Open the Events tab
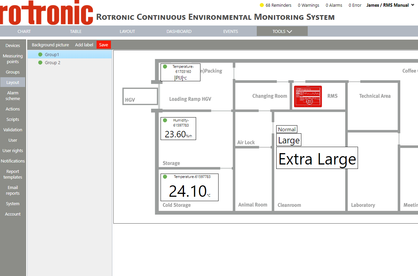 point(231,31)
